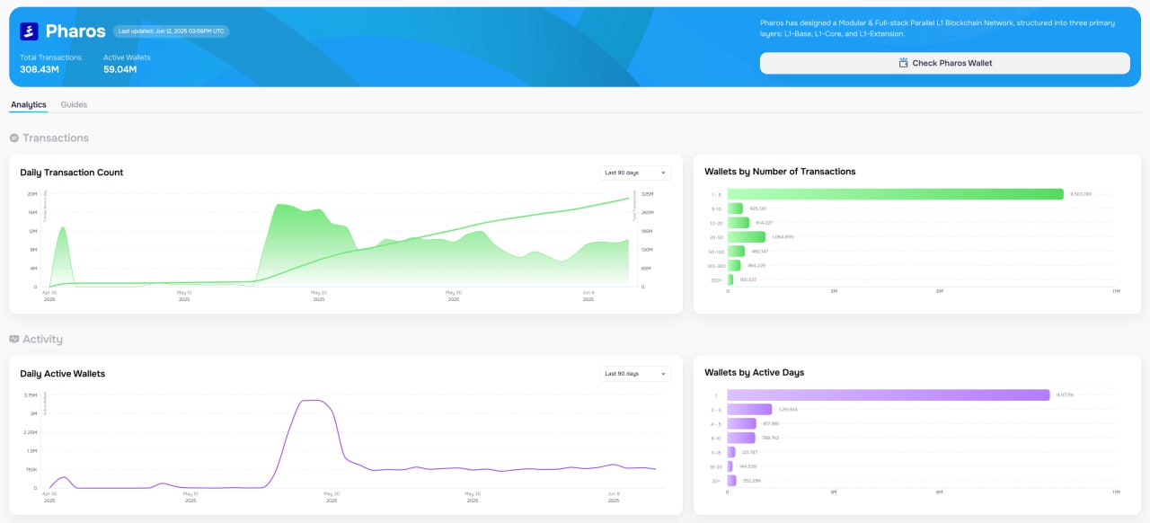Click the purple bar for 16-20 active days
Viewport: 1150px width, 523px height.
tap(730, 467)
